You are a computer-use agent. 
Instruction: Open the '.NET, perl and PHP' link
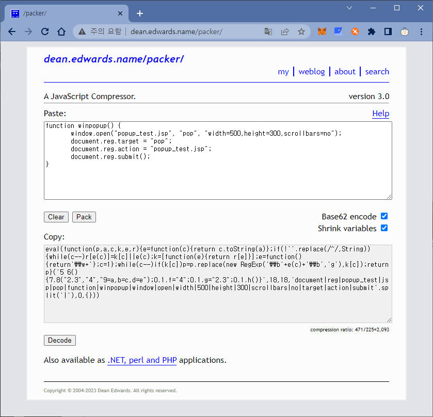[x=142, y=360]
